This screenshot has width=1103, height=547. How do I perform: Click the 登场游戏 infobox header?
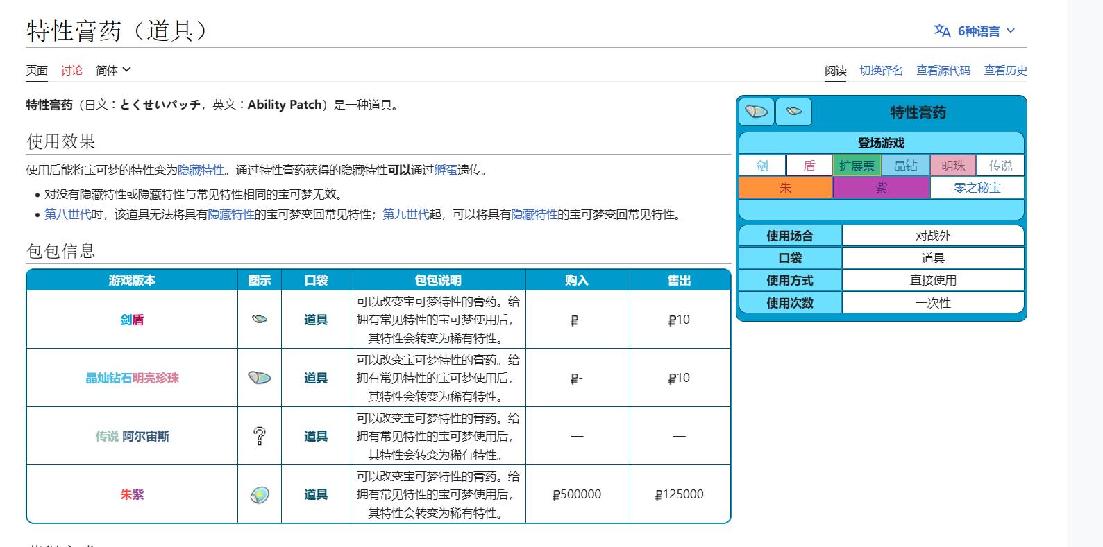[x=881, y=143]
